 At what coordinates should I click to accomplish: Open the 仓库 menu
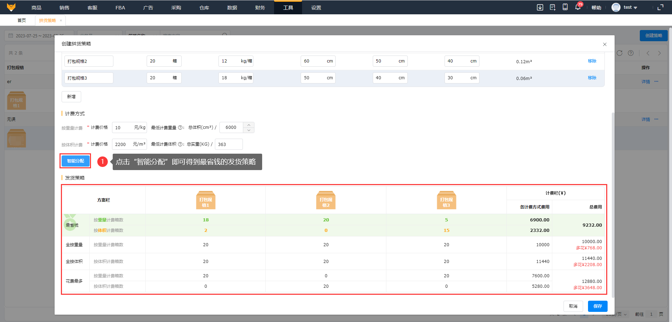click(x=204, y=7)
